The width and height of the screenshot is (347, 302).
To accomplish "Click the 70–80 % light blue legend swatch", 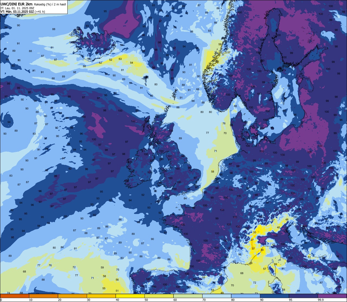I will (217, 296).
